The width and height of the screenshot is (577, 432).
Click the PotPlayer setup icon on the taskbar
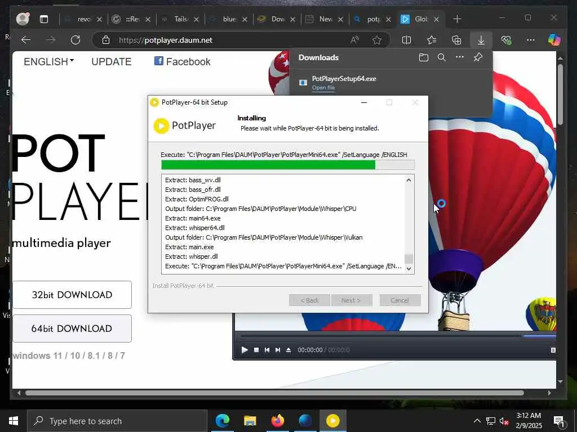pos(332,421)
